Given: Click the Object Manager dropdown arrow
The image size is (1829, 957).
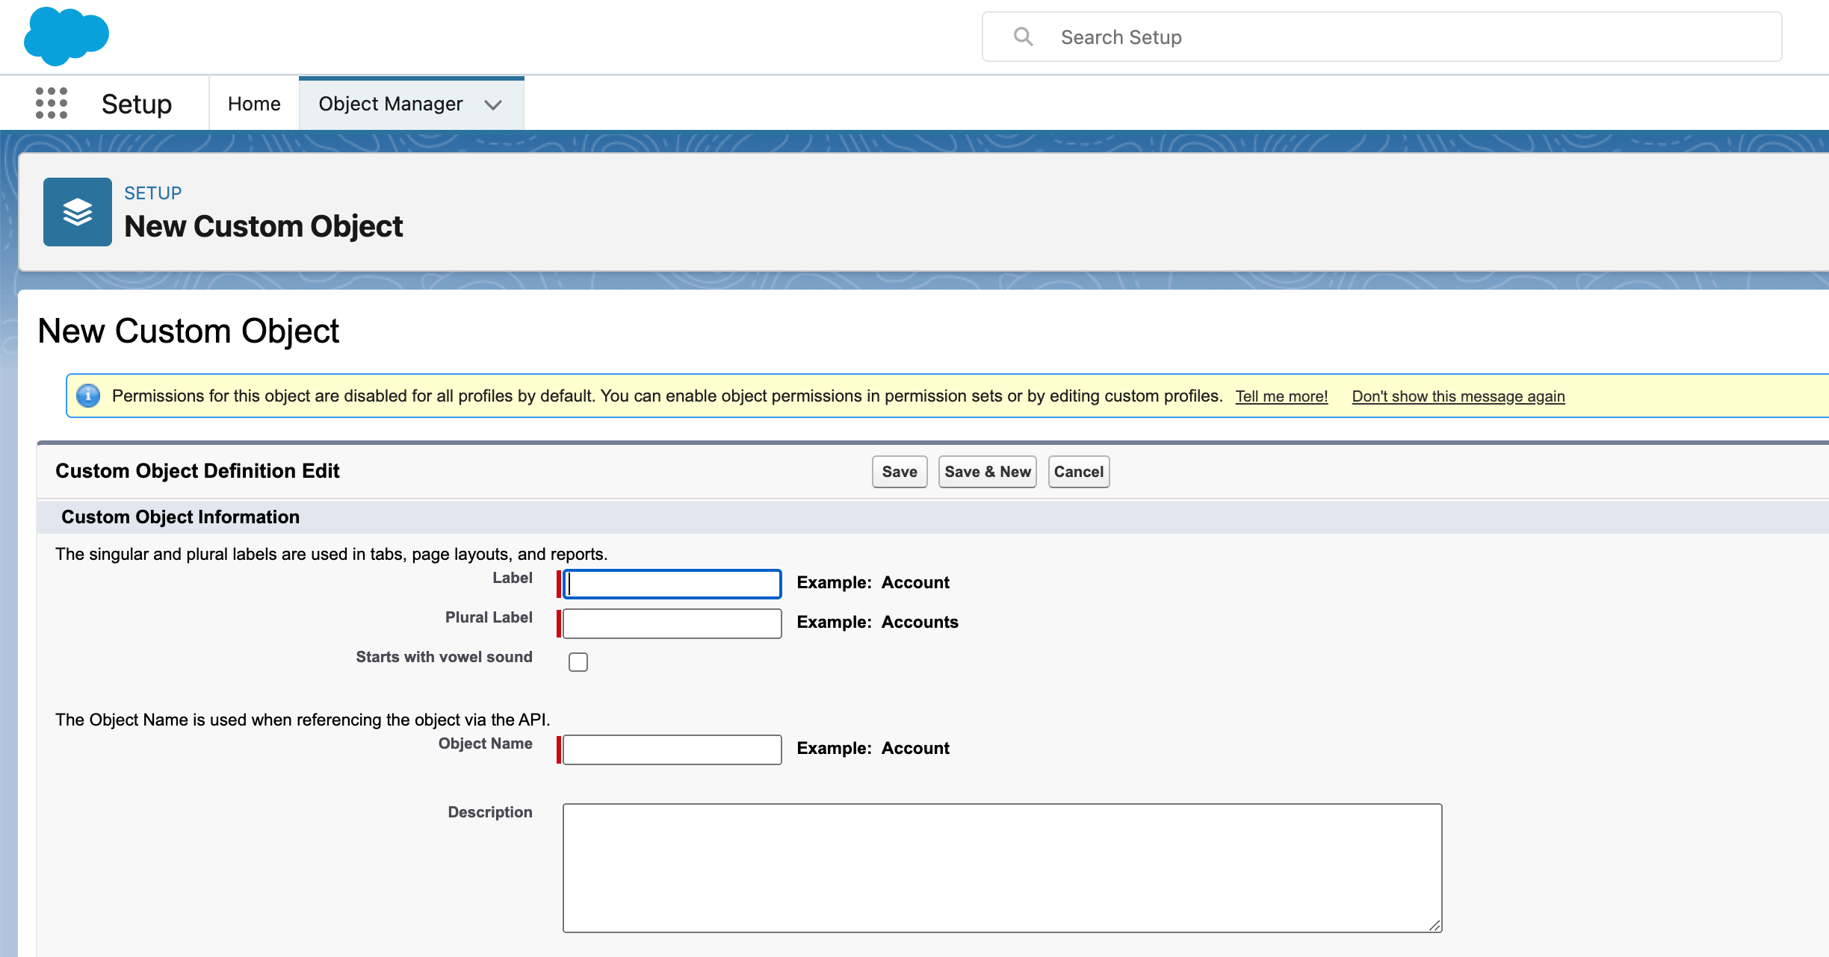Looking at the screenshot, I should tap(492, 104).
